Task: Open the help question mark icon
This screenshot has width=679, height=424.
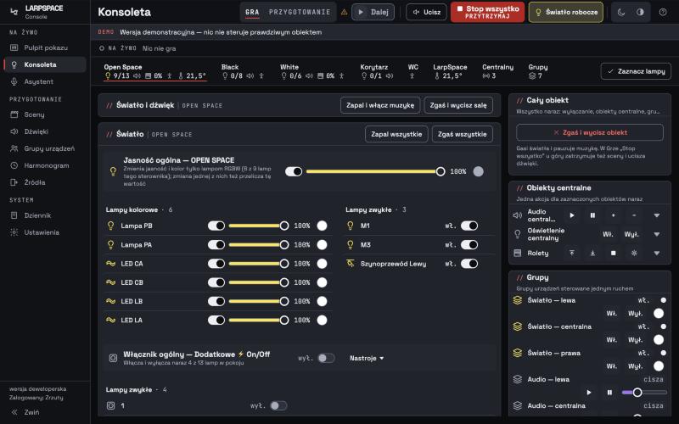Action: pyautogui.click(x=663, y=12)
